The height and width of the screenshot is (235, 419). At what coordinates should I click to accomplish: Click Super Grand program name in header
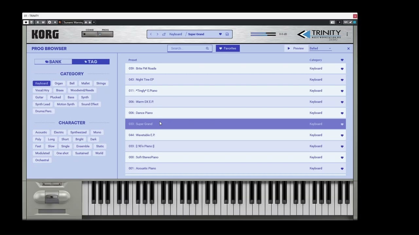196,34
